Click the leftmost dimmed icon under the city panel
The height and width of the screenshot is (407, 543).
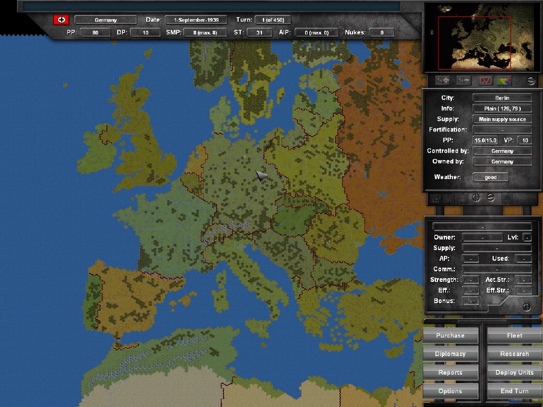435,198
